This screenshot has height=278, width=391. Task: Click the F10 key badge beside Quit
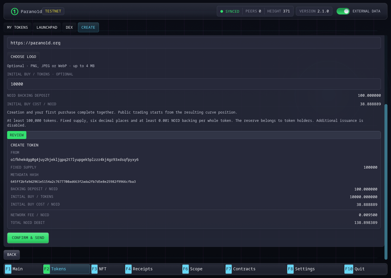click(349, 269)
